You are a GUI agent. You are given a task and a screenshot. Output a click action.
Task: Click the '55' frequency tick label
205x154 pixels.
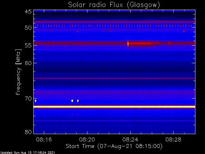pyautogui.click(x=28, y=46)
